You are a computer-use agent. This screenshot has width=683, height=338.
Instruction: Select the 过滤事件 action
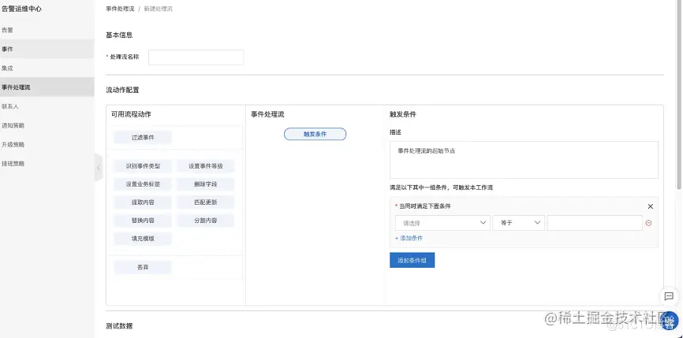143,137
